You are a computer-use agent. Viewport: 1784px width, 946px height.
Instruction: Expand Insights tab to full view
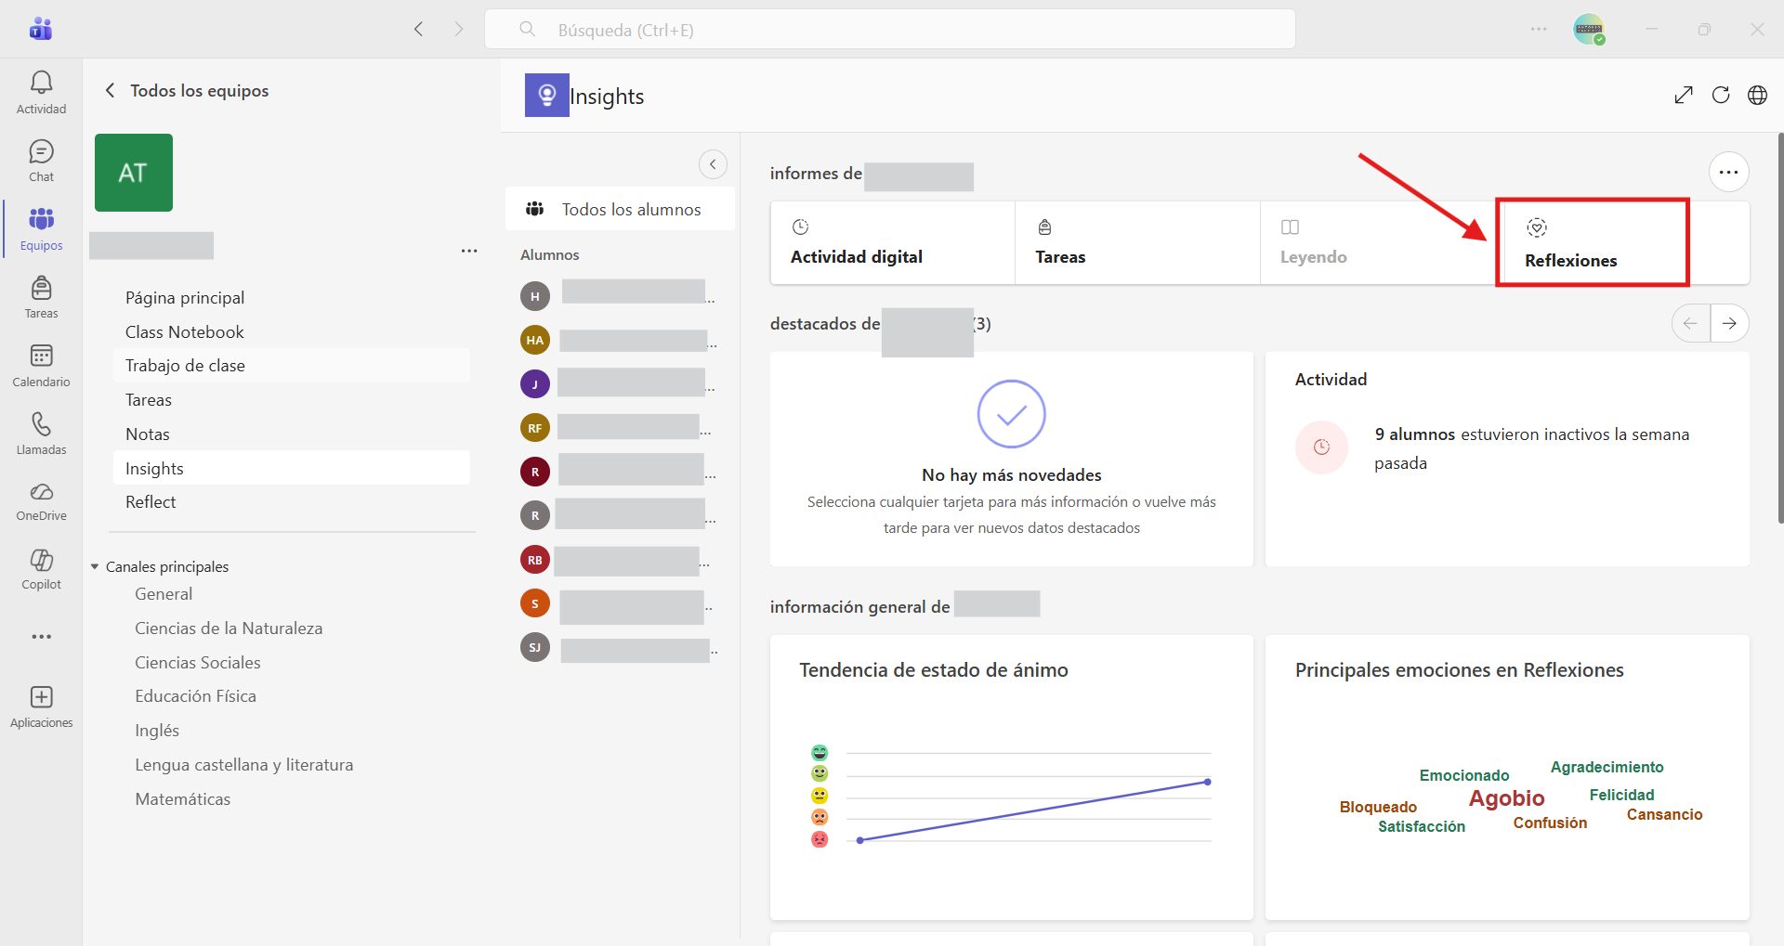[x=1684, y=95]
